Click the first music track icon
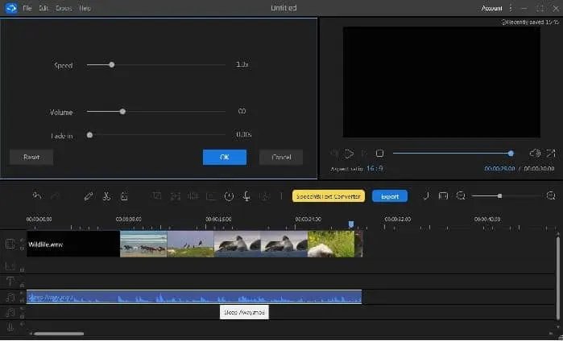The image size is (563, 341). click(x=10, y=297)
